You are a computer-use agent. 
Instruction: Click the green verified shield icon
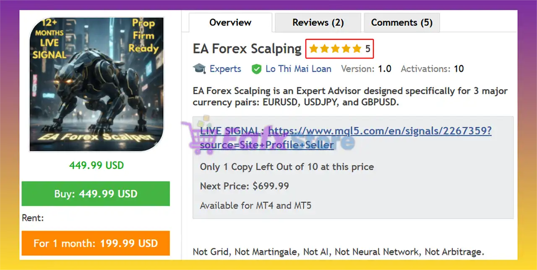click(256, 69)
